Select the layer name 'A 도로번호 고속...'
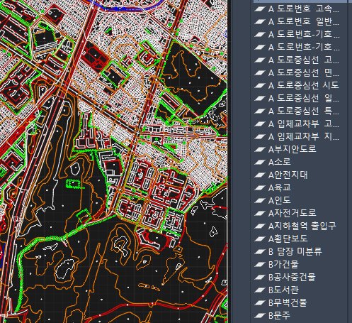The height and width of the screenshot is (323, 352). [x=304, y=9]
